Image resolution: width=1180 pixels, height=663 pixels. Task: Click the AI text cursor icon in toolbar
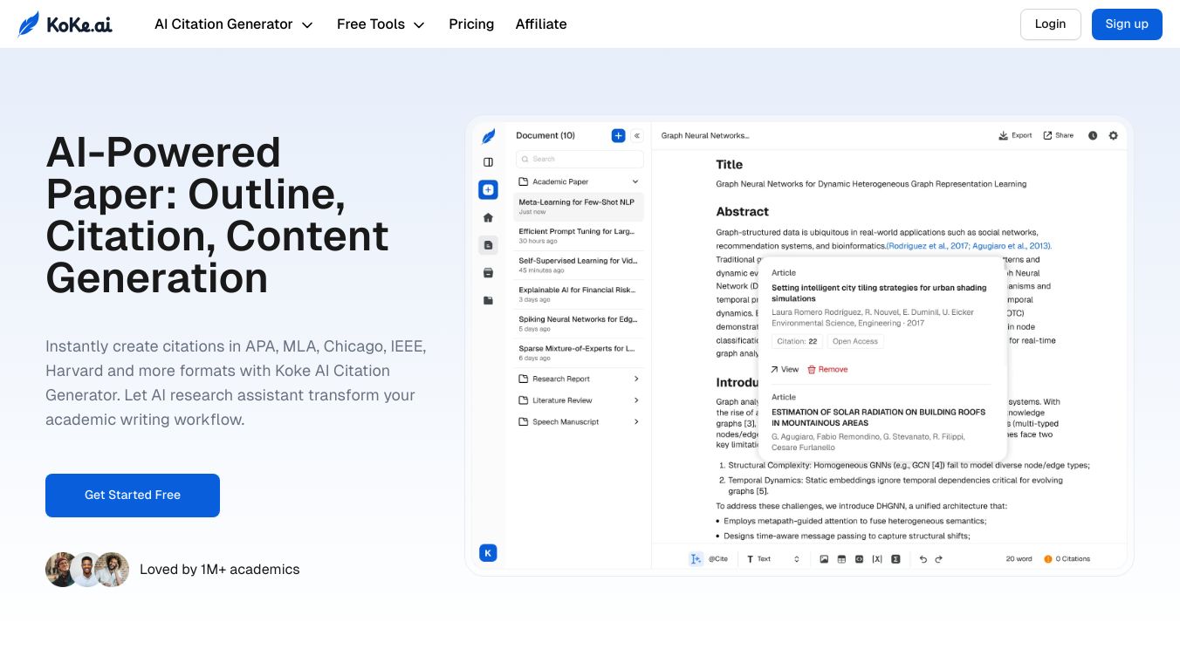tap(696, 559)
